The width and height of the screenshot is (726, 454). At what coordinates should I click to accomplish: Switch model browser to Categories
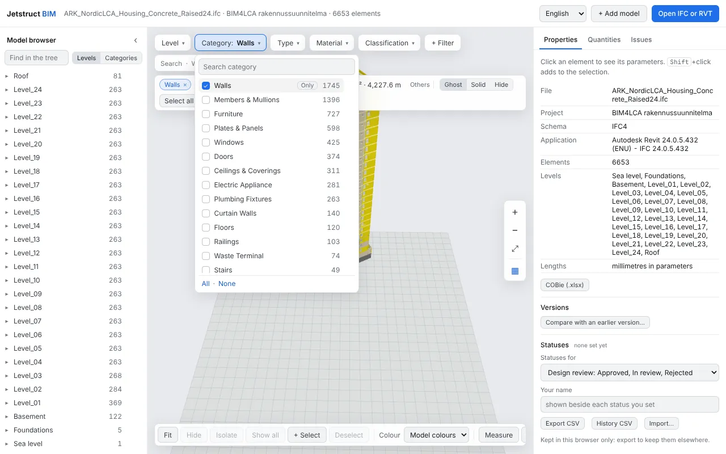[x=121, y=58]
